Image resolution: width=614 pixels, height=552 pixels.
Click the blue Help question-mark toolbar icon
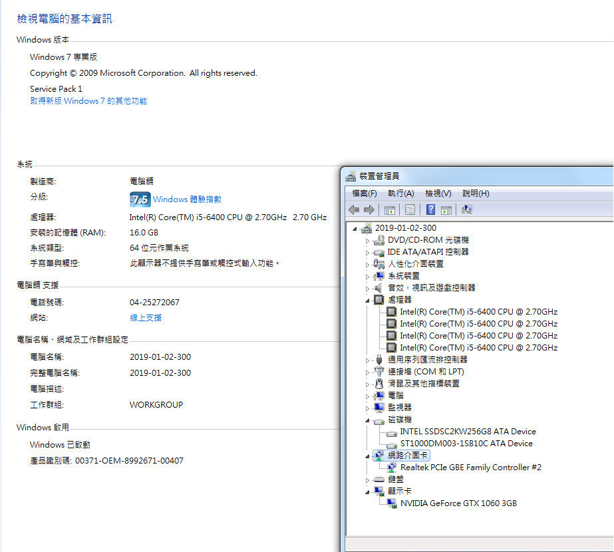430,210
